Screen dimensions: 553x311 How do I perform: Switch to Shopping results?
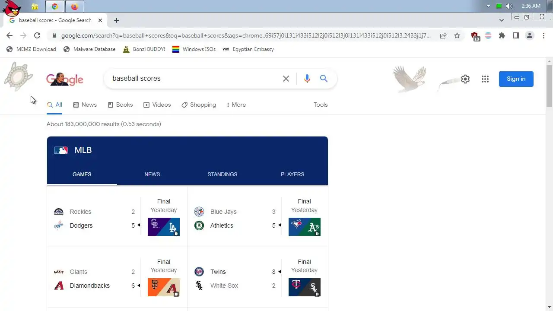199,105
